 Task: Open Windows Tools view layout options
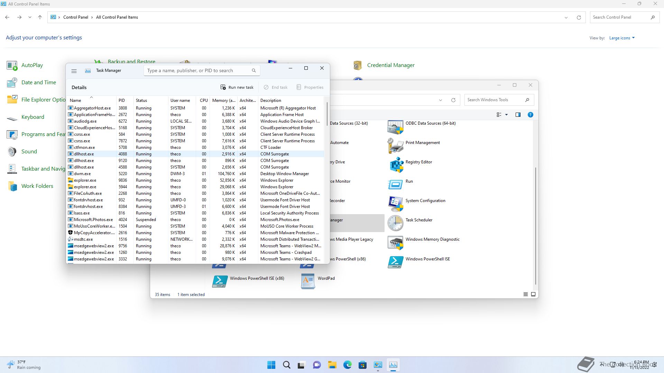(x=502, y=115)
